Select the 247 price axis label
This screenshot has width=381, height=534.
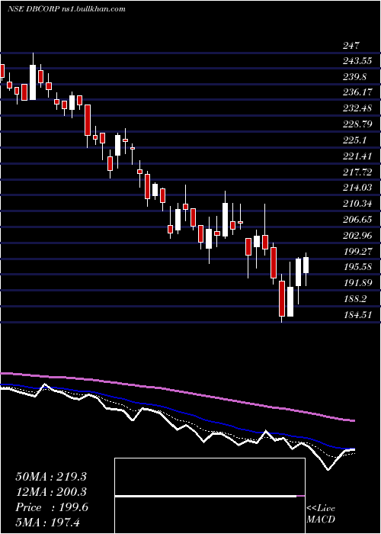351,46
